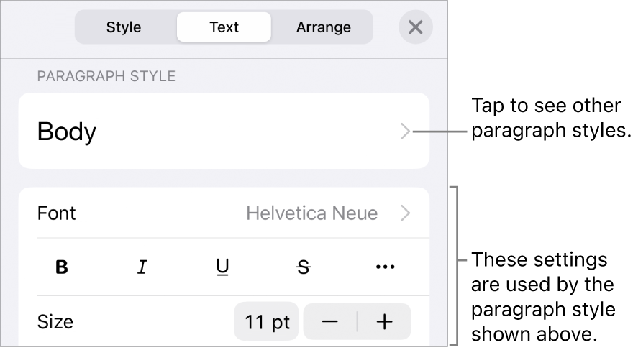Screen dimensions: 633x350
Task: Decrease font size with minus button
Action: (330, 322)
